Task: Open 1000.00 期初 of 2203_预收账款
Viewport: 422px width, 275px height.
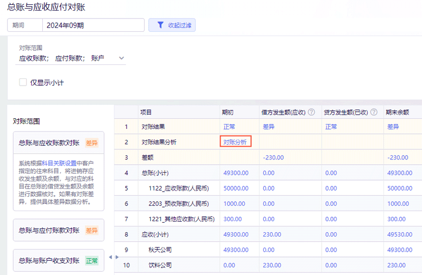Action: (234, 204)
